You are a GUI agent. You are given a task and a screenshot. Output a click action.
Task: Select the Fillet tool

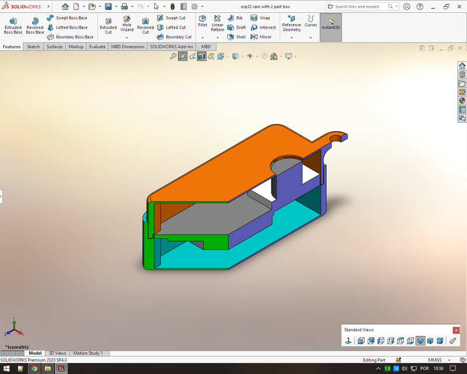203,23
